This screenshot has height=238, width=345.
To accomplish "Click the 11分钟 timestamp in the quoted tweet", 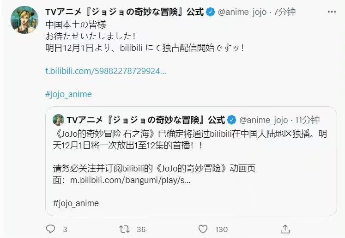I will (x=307, y=120).
